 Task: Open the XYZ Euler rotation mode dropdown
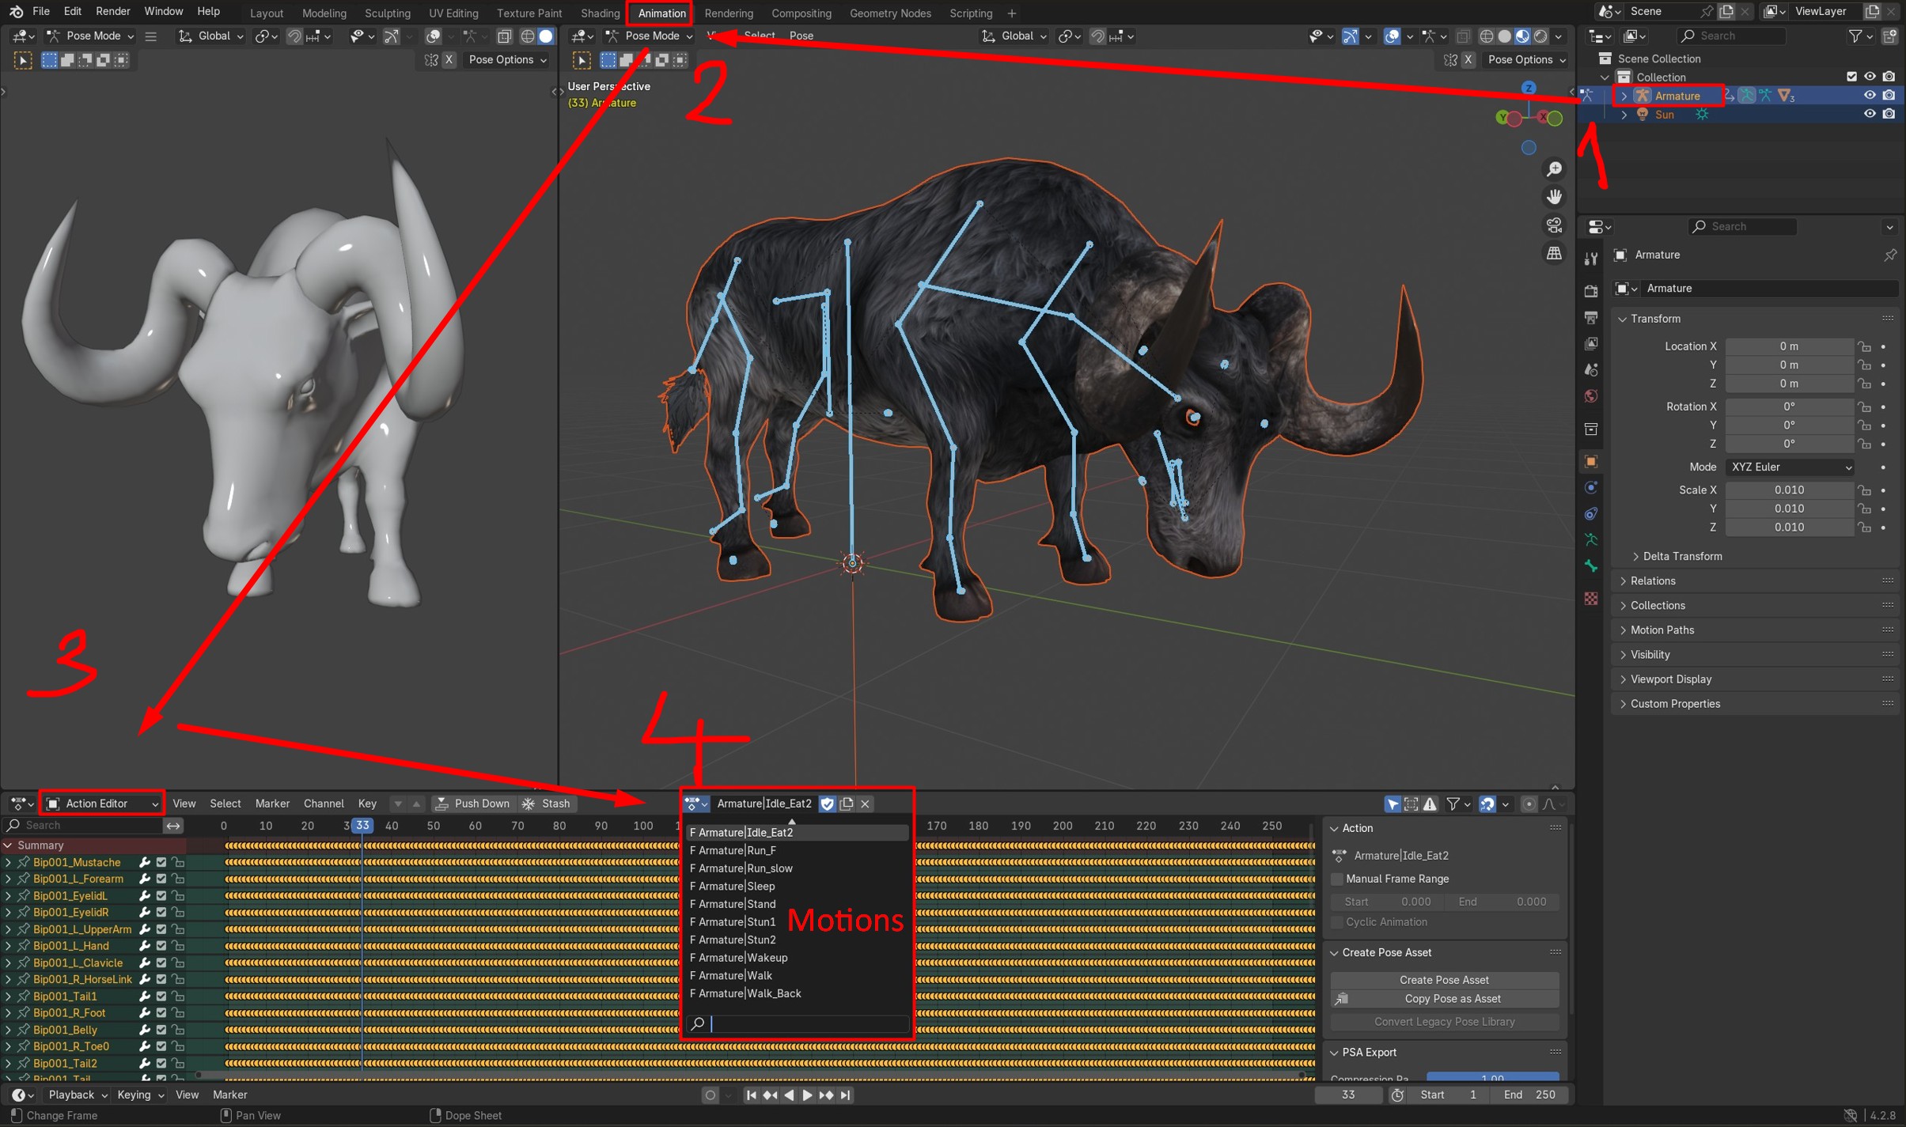pyautogui.click(x=1790, y=467)
